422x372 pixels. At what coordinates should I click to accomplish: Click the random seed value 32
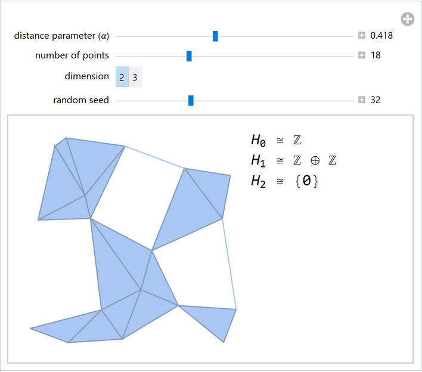tap(376, 100)
